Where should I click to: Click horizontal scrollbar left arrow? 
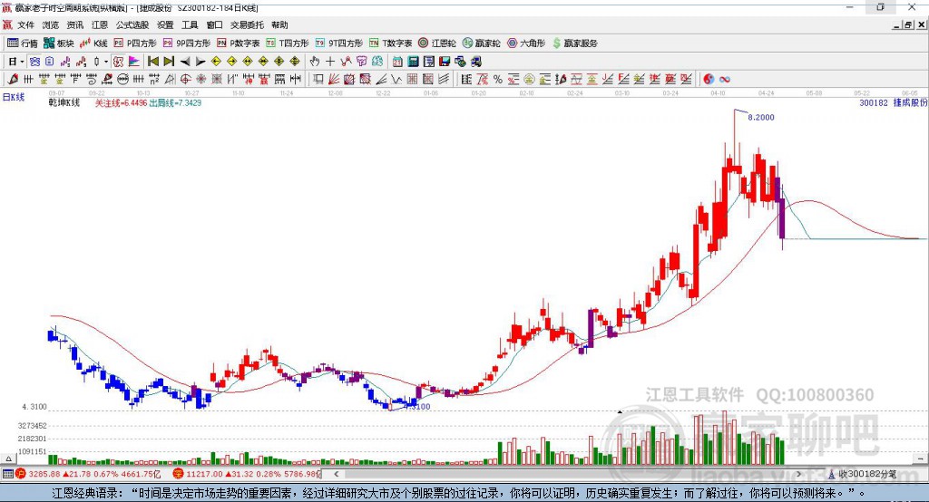tap(337, 474)
